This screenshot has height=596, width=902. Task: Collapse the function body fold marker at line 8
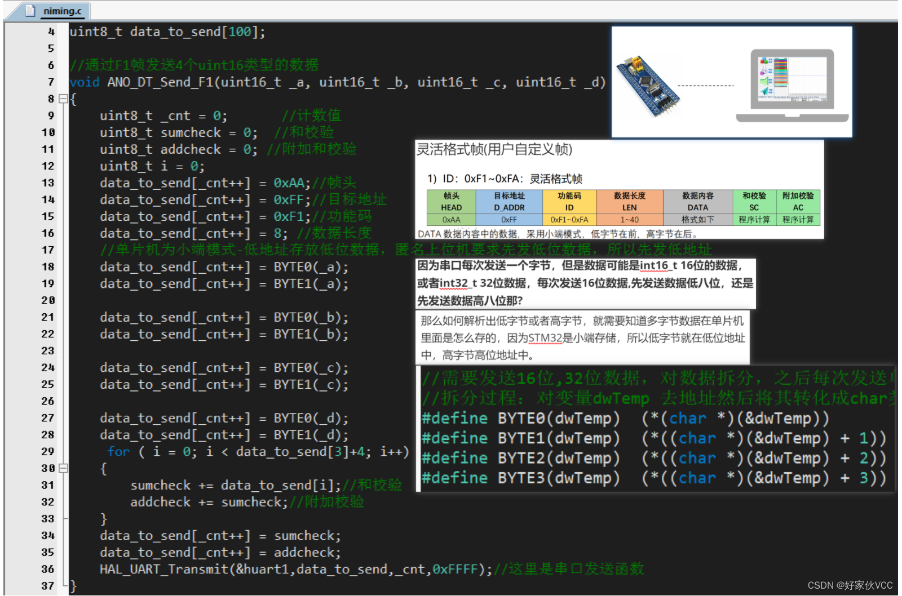click(62, 99)
